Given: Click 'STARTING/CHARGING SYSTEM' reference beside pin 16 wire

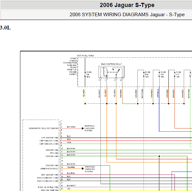Looking at the screenshot, I should pyautogui.click(x=90, y=169).
